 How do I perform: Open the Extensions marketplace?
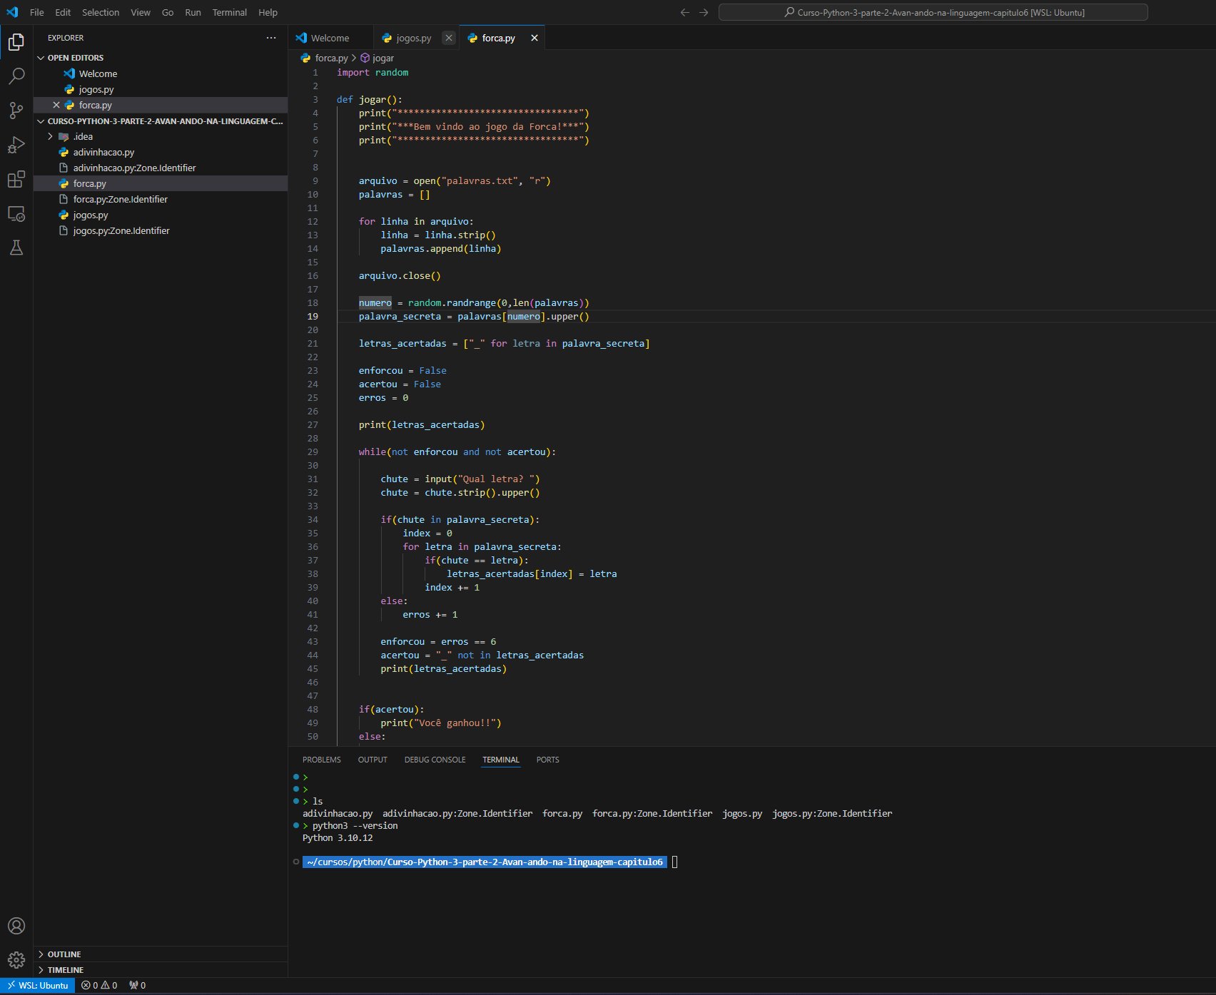coord(16,180)
